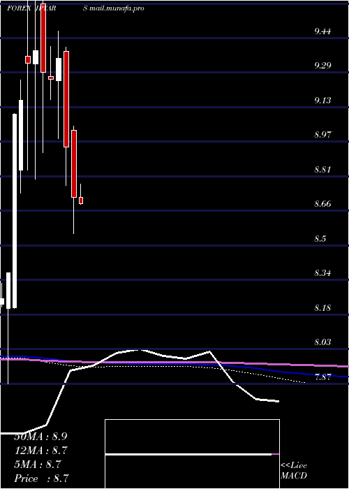The width and height of the screenshot is (349, 489).
Task: Click the 8.5 price axis label
Action: 320,239
